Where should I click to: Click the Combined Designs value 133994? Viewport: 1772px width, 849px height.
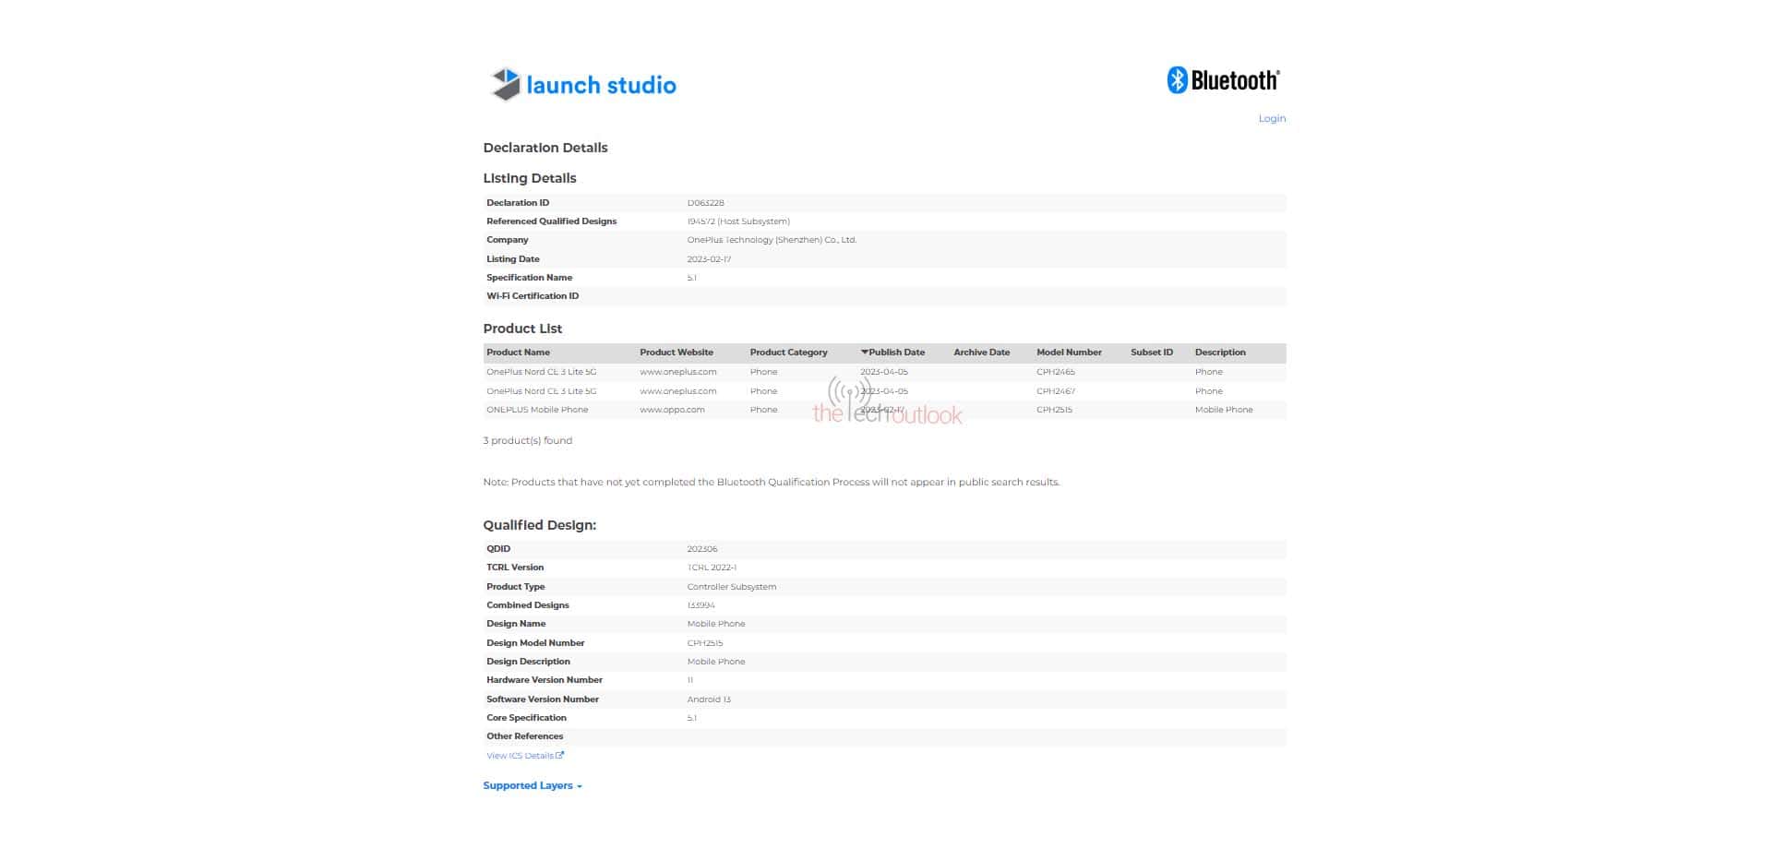[701, 605]
